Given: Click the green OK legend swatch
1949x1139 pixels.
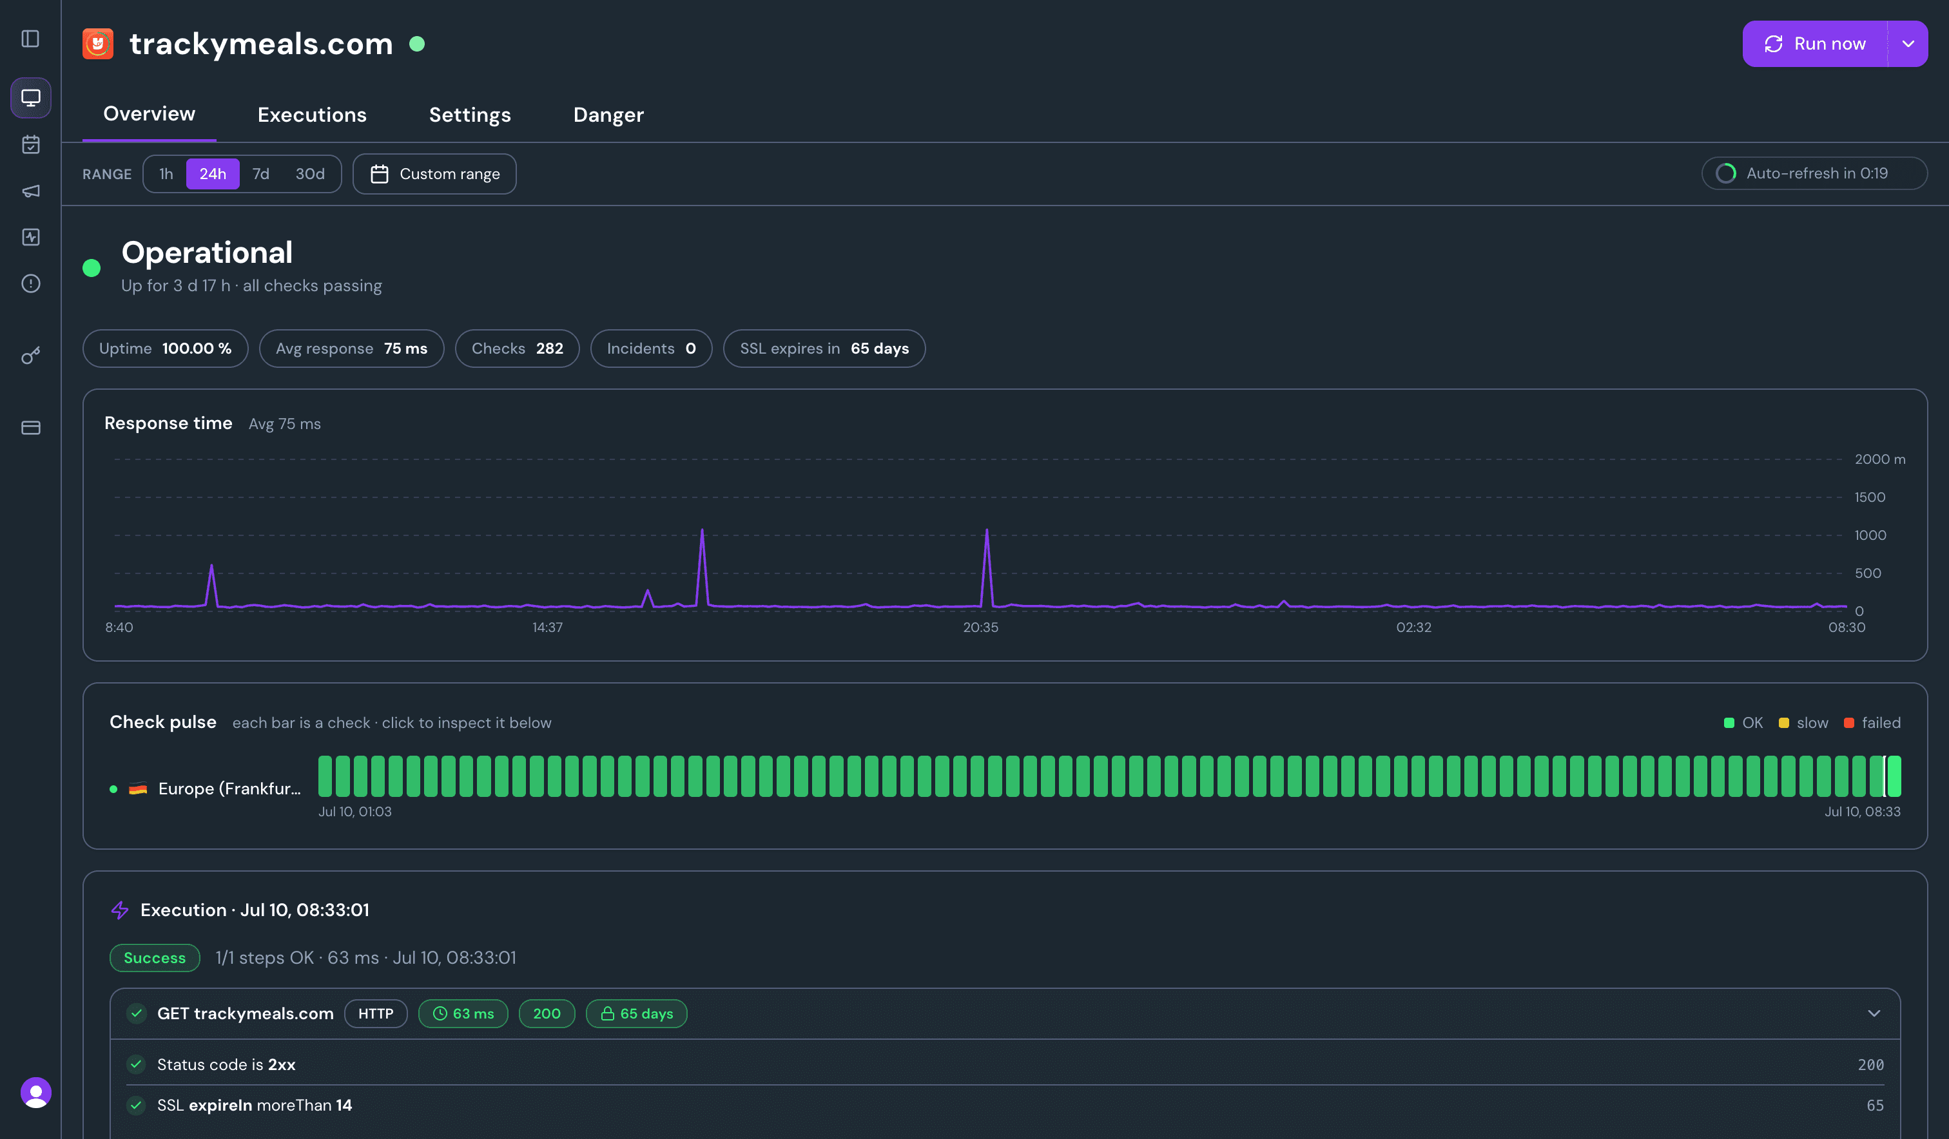Looking at the screenshot, I should [x=1729, y=723].
